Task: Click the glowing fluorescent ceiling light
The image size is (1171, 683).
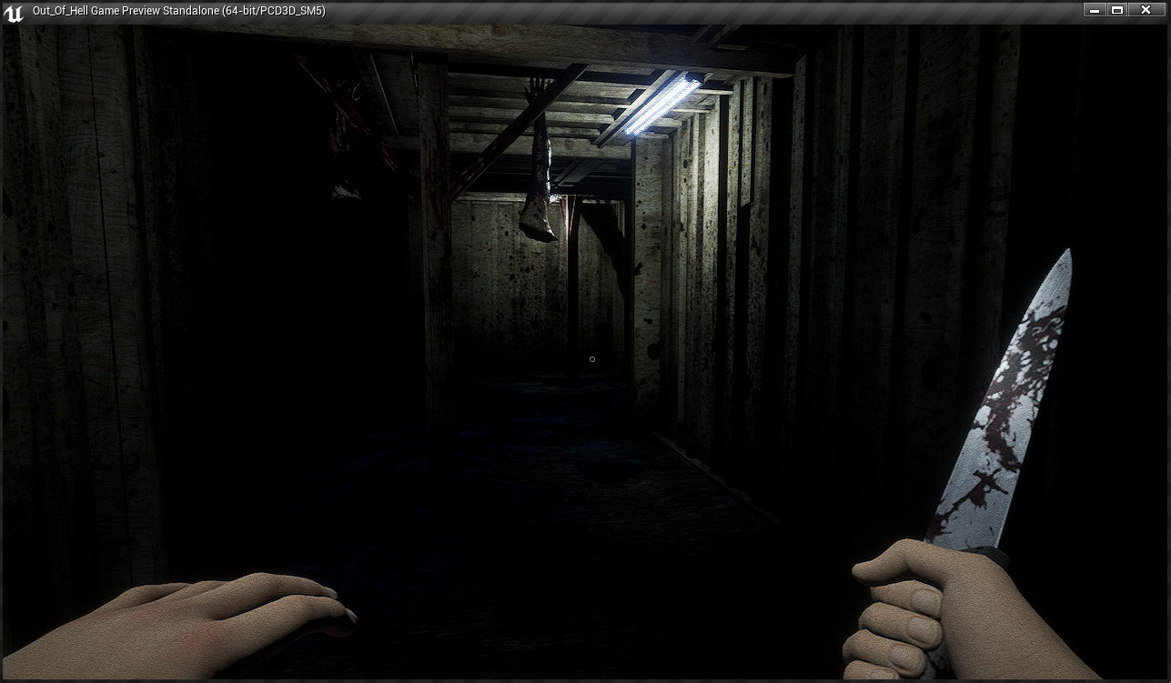Action: coord(663,105)
